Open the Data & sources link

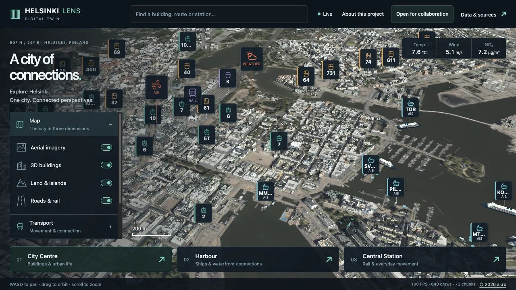(x=483, y=14)
